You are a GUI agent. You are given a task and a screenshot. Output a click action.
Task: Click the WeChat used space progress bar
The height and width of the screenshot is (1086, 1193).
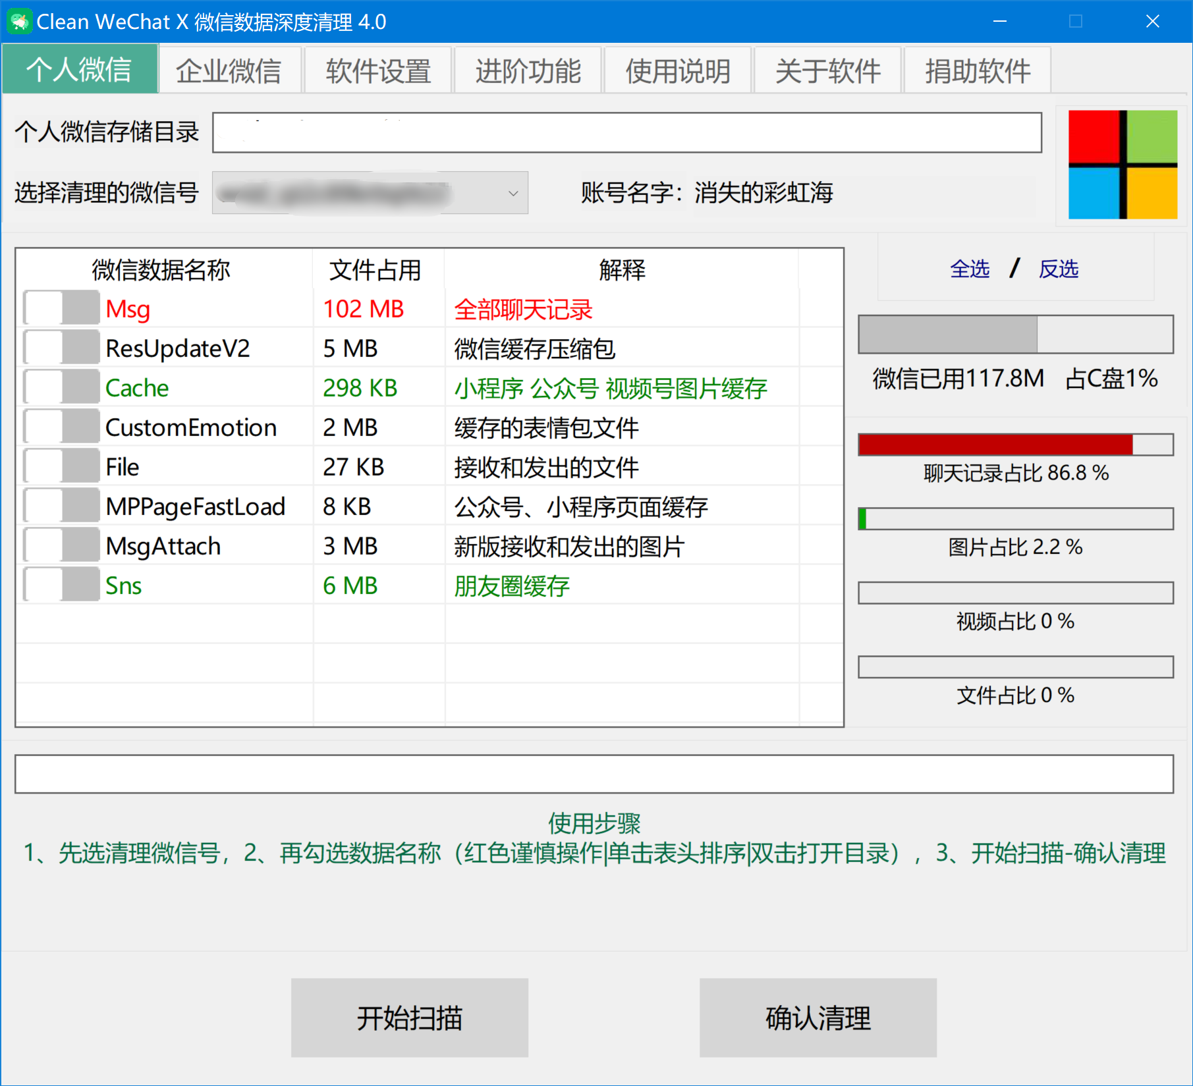coord(1016,334)
